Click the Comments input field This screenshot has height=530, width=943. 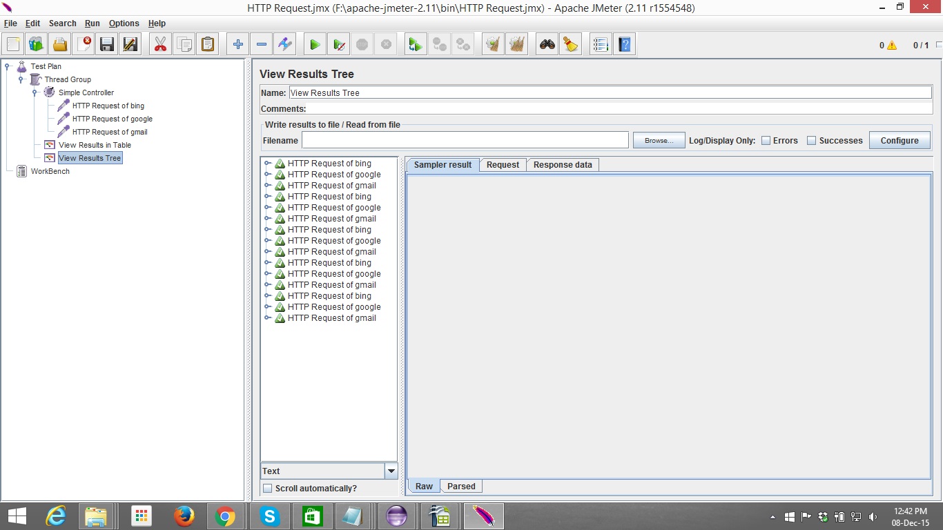click(x=619, y=108)
